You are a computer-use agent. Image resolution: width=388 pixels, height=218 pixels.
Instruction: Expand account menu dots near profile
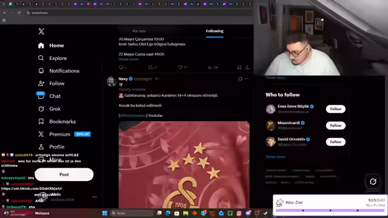point(95,197)
